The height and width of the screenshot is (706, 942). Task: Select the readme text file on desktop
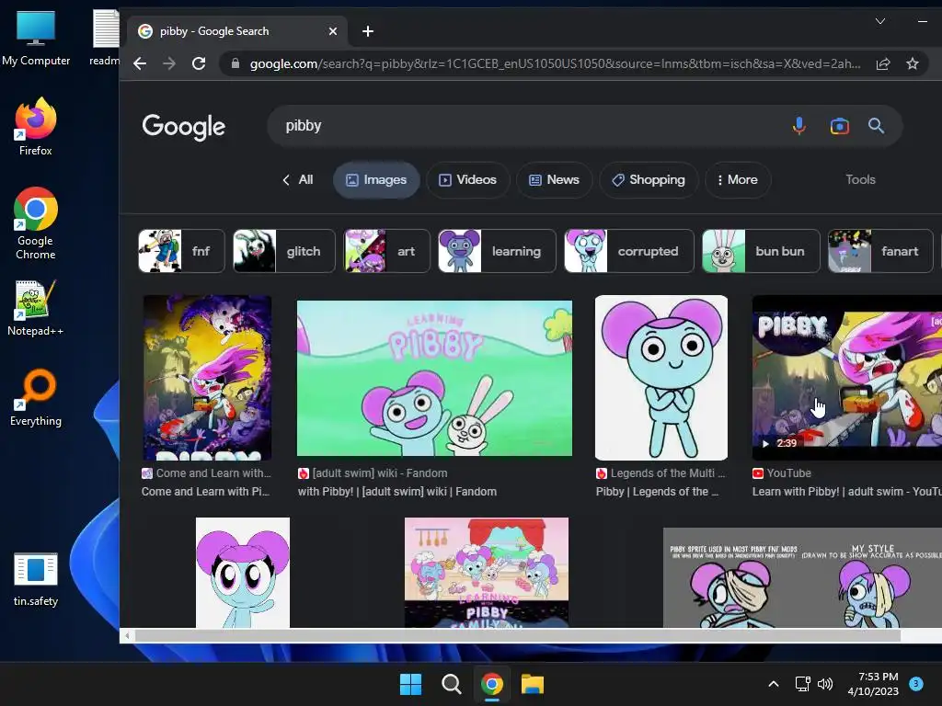106,37
